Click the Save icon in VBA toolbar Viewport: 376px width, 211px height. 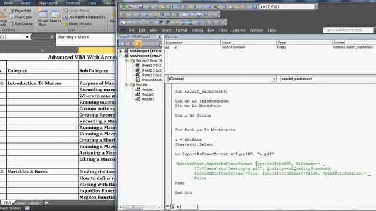(x=141, y=6)
